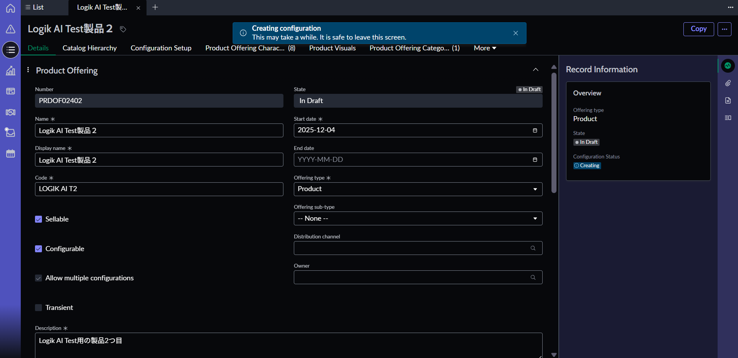
Task: Collapse the Product Offering section
Action: coord(535,70)
